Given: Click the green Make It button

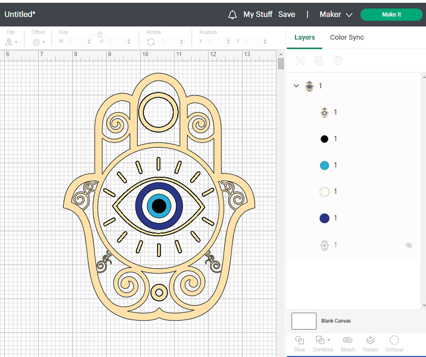Looking at the screenshot, I should point(391,15).
